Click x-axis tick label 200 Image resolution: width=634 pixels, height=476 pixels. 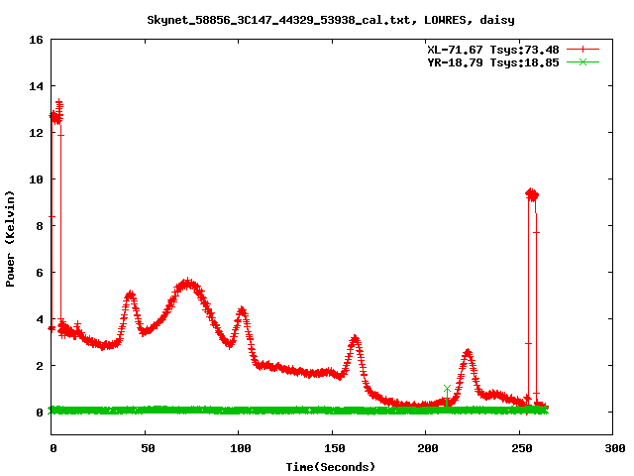pos(428,448)
